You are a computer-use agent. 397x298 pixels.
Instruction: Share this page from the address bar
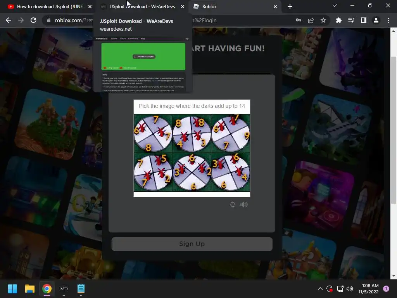pyautogui.click(x=311, y=20)
